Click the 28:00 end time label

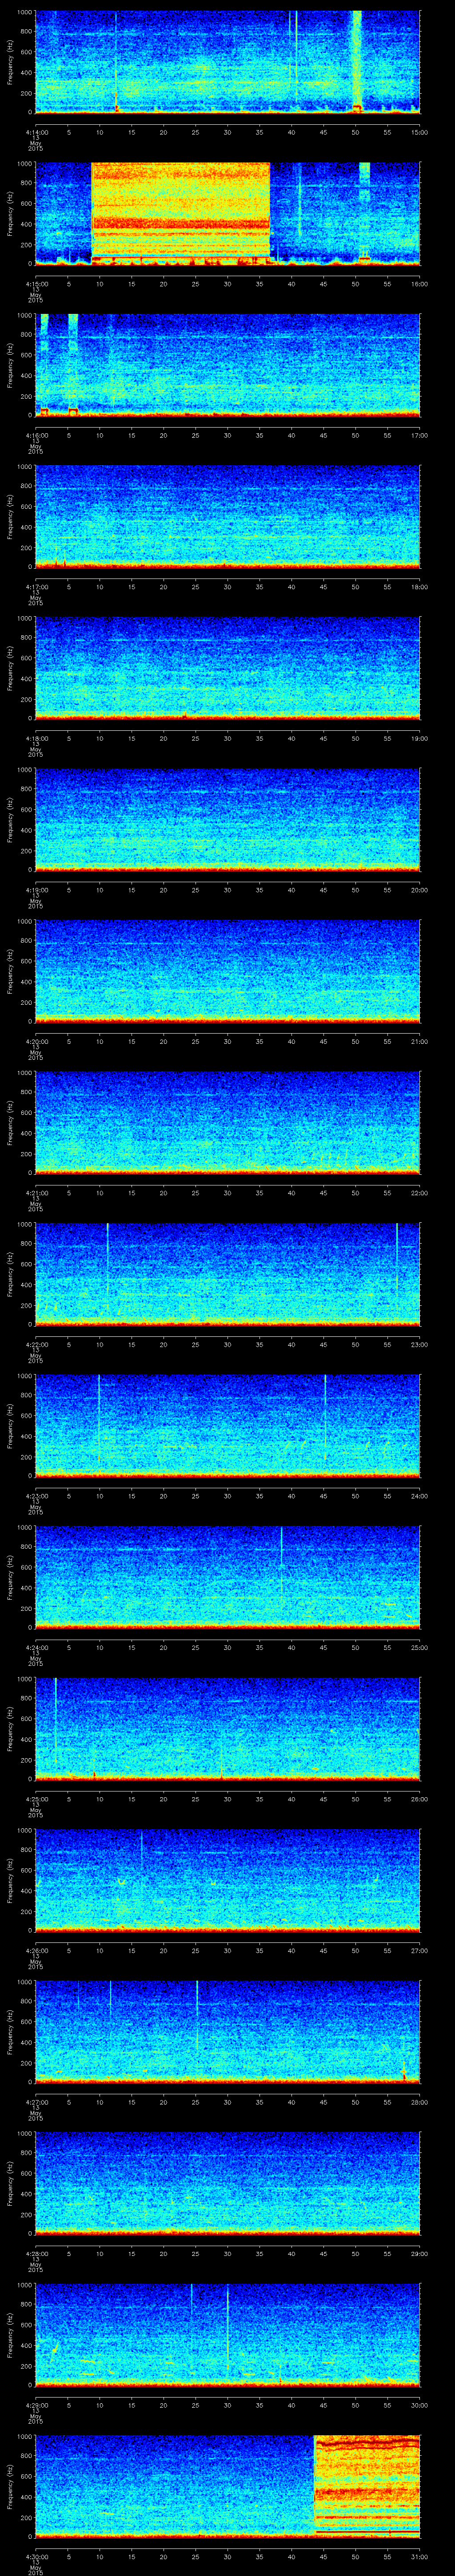pyautogui.click(x=419, y=2102)
